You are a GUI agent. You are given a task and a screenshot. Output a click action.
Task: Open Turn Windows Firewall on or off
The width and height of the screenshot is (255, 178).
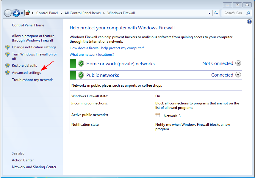[x=34, y=56]
